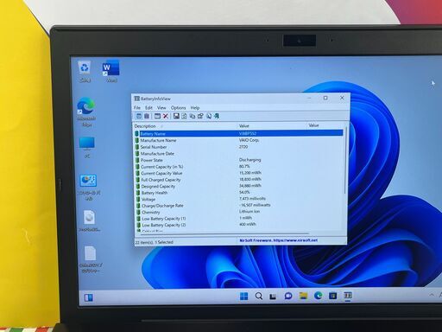Click the Lithium Ion value cell
The image size is (442, 332).
249,211
